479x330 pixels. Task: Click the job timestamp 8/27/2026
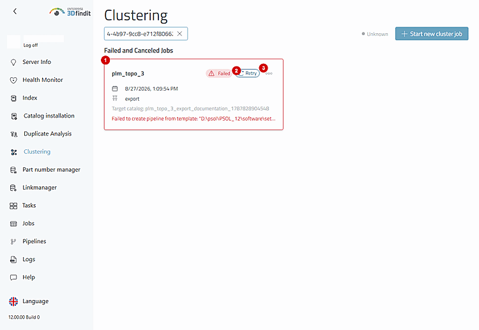point(151,89)
